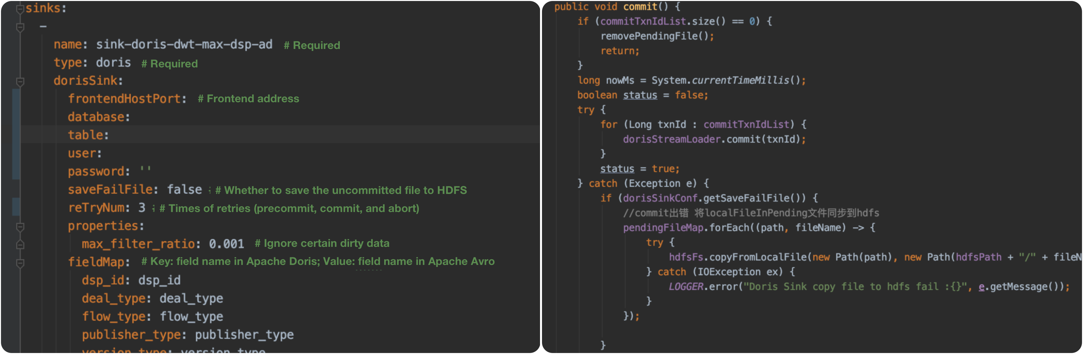Screen dimensions: 1083x354
Task: Collapse the fieldMap section fold marker
Action: pyautogui.click(x=20, y=263)
